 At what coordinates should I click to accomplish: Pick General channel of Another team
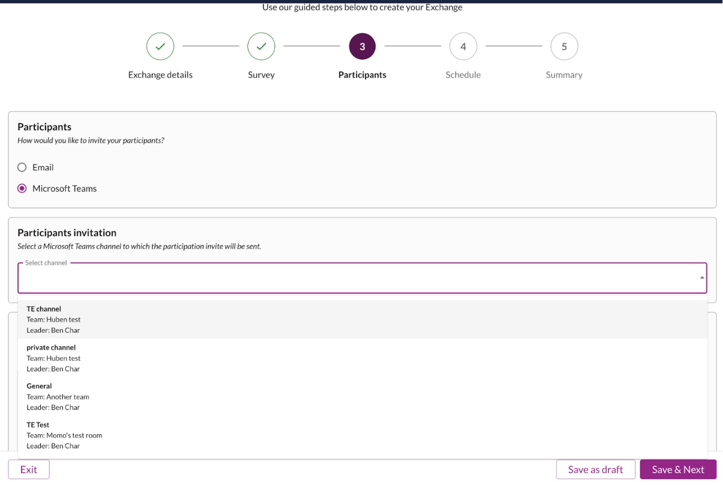tap(363, 397)
